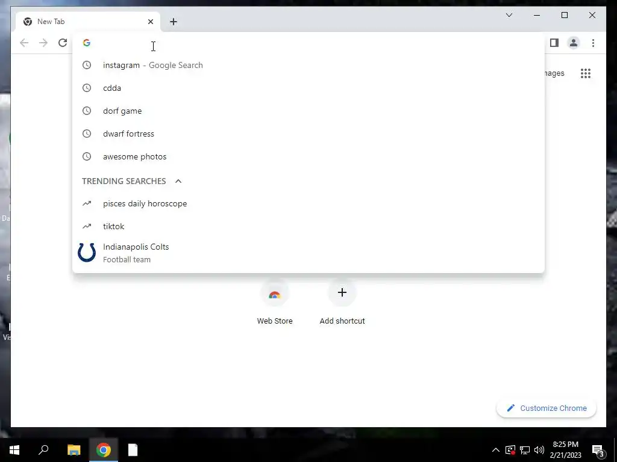617x462 pixels.
Task: Minimize the Chrome window
Action: point(537,15)
